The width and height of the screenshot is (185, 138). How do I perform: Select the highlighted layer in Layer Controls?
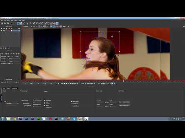coord(17,31)
